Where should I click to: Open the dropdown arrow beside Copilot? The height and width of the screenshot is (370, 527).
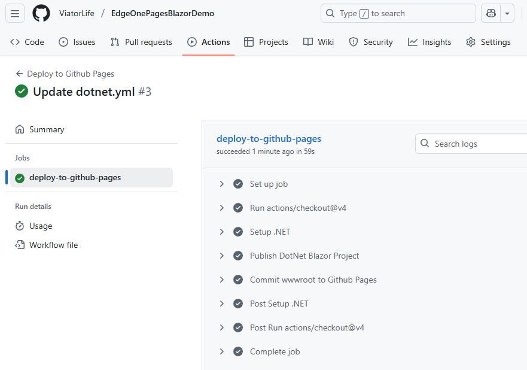point(507,13)
